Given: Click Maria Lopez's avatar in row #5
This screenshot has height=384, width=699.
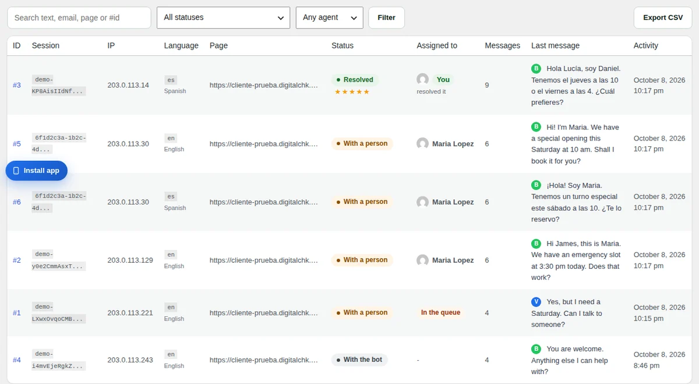Looking at the screenshot, I should (x=423, y=143).
